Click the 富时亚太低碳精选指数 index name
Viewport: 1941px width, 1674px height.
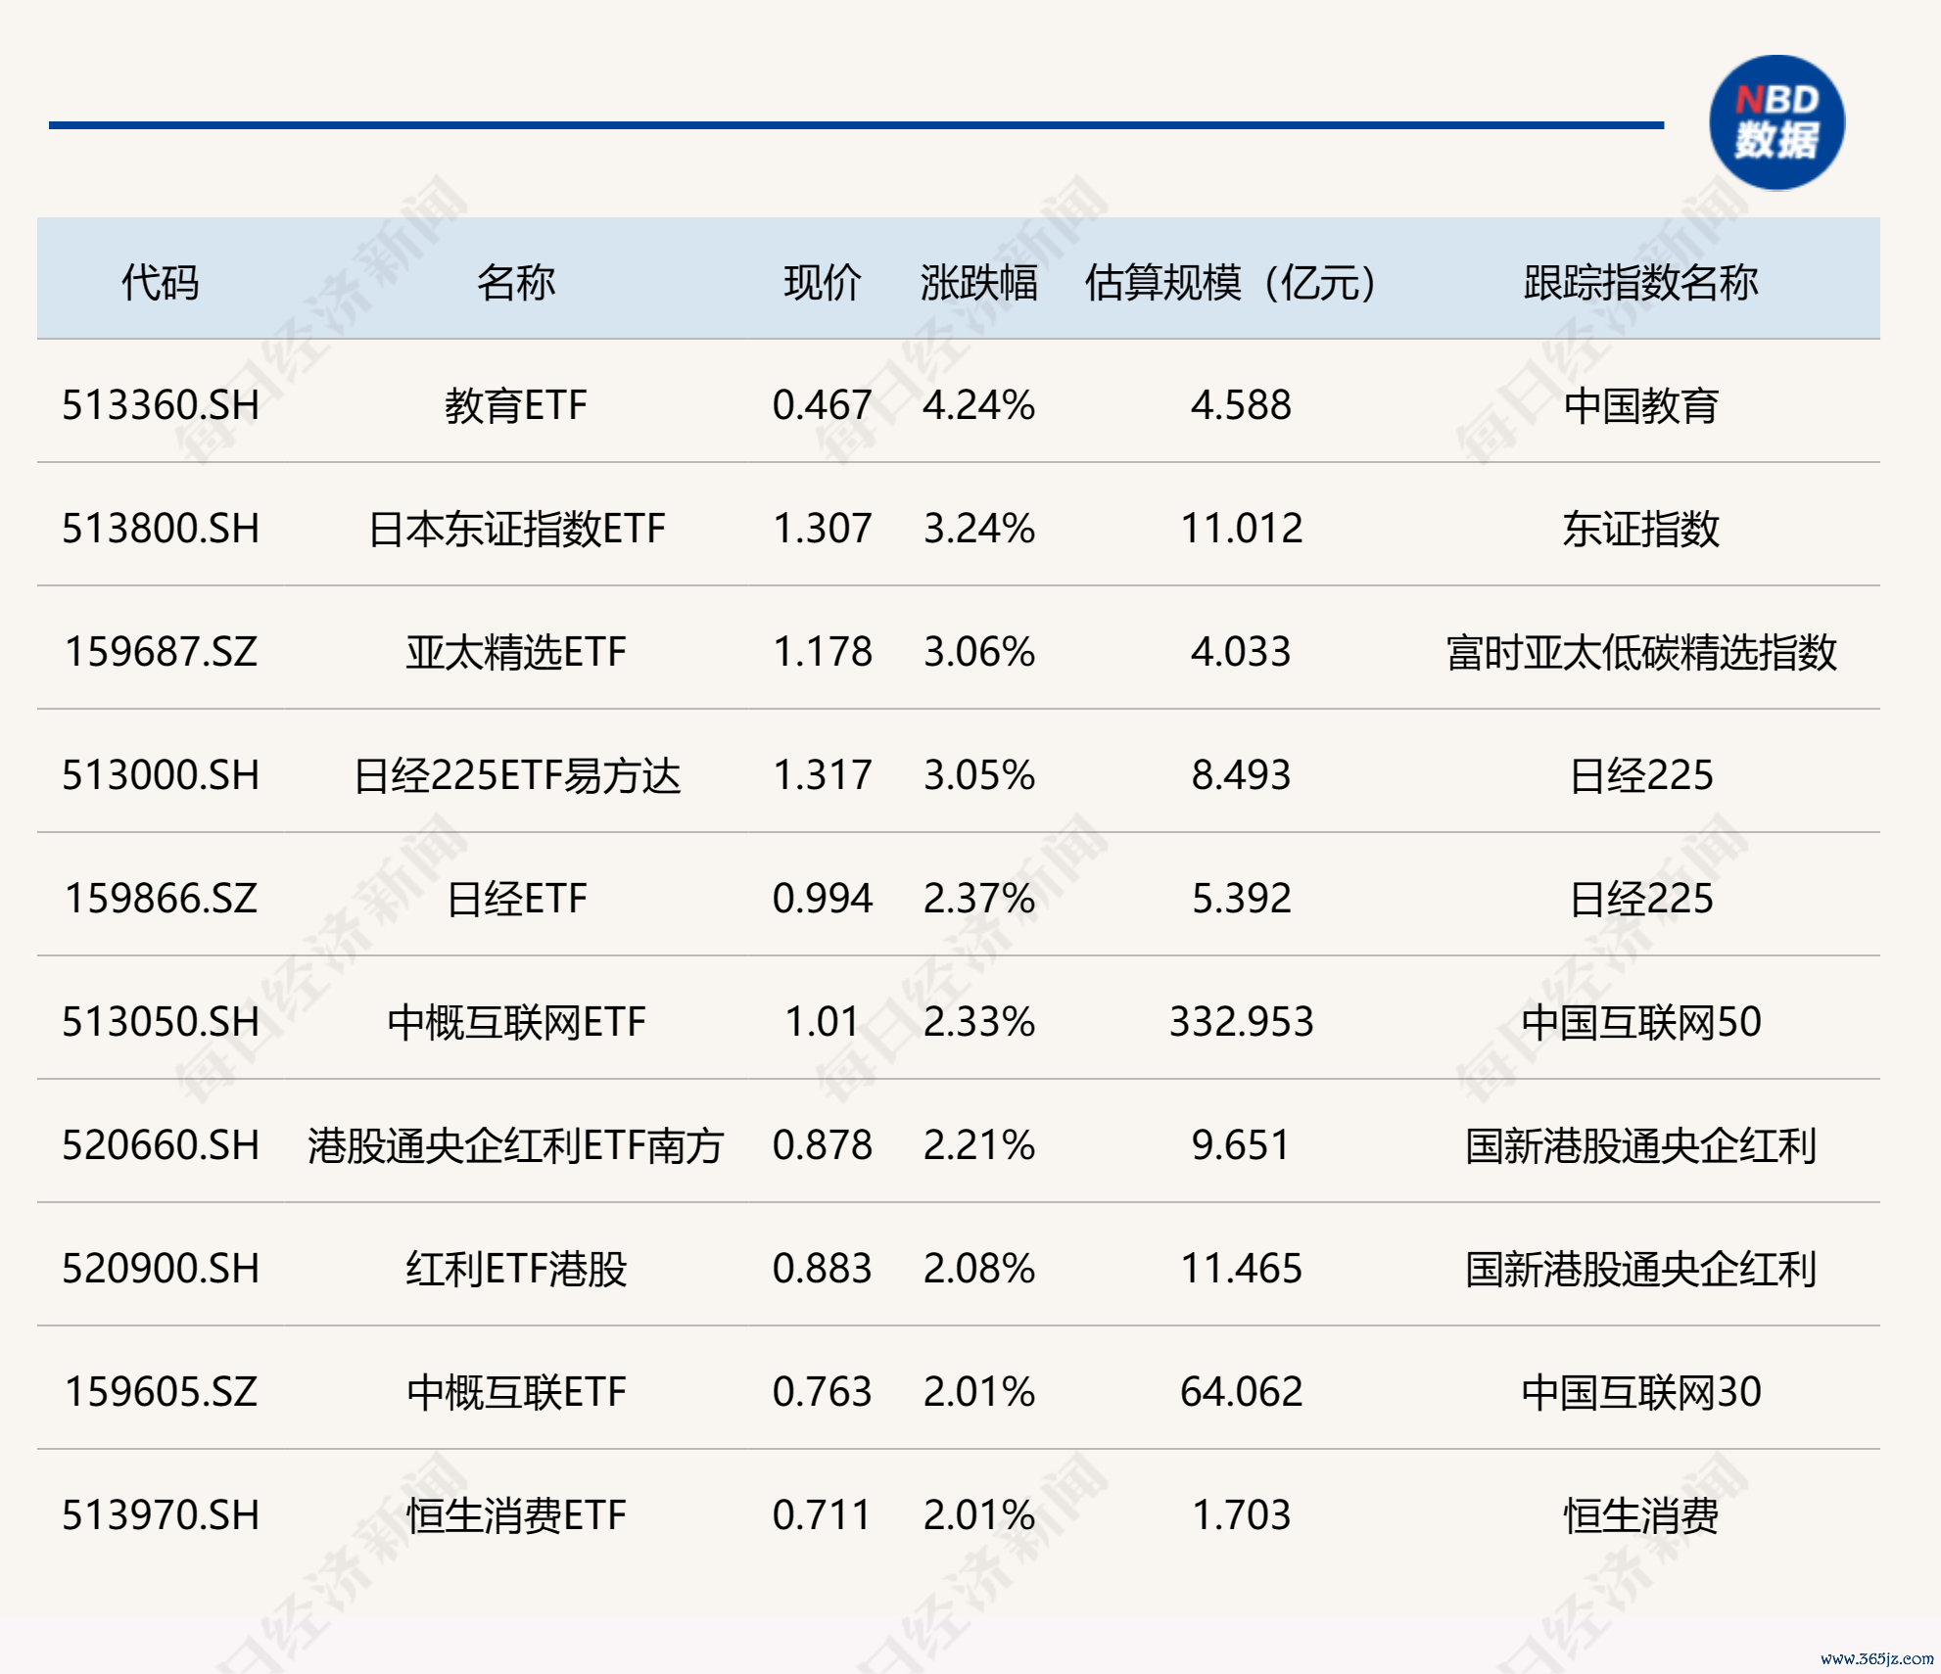coord(1640,652)
